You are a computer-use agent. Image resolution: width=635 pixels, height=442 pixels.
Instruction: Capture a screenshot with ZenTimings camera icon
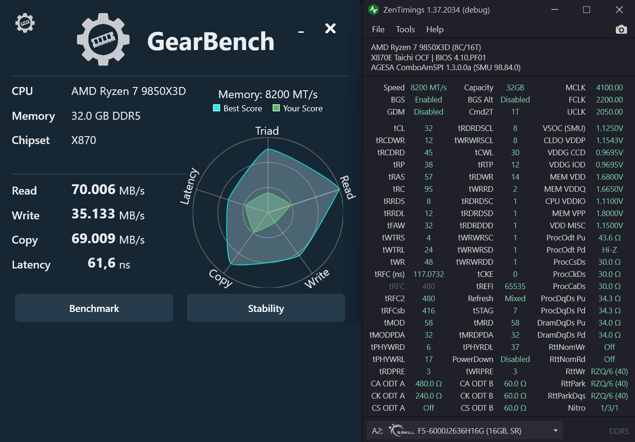coord(621,29)
